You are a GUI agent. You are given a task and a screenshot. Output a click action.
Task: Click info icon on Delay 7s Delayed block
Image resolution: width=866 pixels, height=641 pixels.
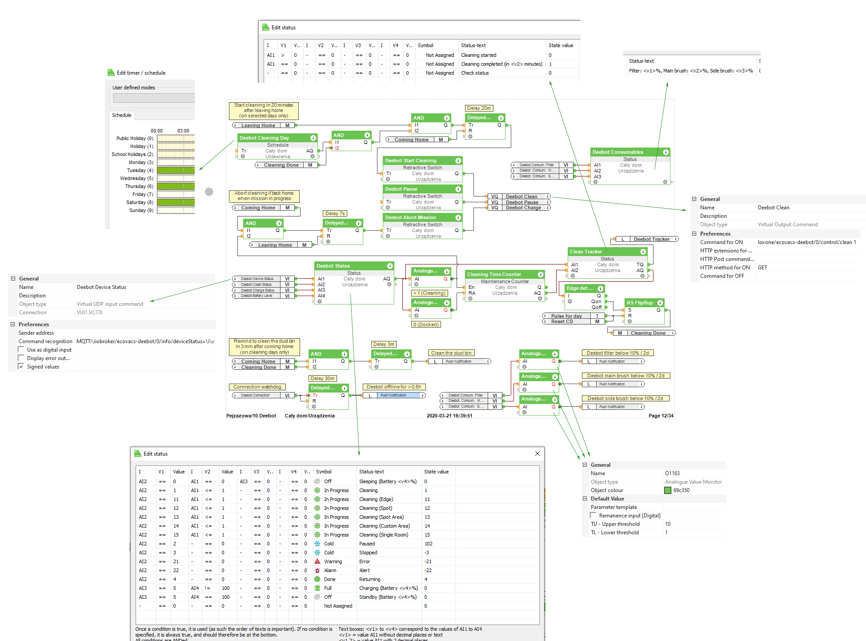[x=358, y=223]
